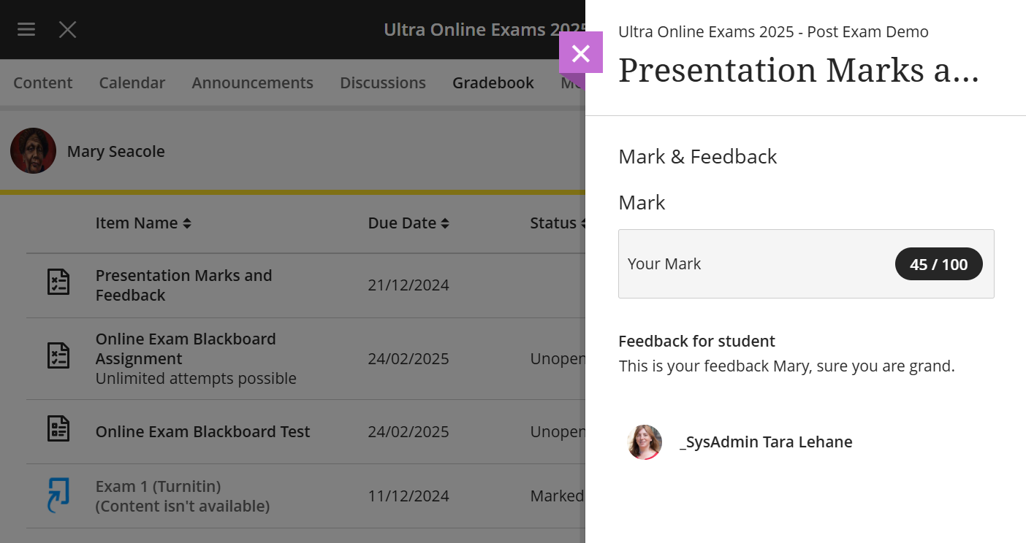1026x543 pixels.
Task: Click the Online Exam Blackboard Test item icon
Action: pos(58,429)
